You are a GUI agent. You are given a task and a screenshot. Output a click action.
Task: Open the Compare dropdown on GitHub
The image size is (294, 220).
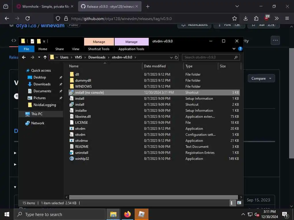point(261,78)
